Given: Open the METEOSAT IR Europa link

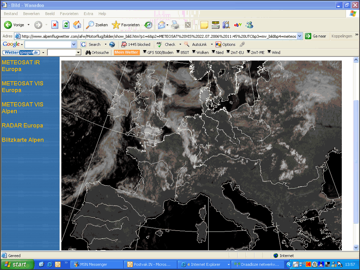Looking at the screenshot, I should (21, 66).
